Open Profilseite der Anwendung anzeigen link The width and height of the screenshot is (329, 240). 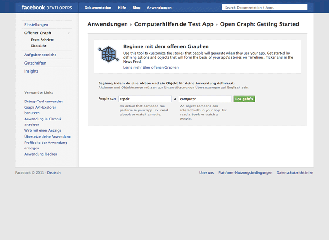click(46, 145)
